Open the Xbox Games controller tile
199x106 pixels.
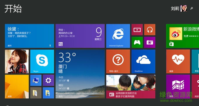point(137,42)
